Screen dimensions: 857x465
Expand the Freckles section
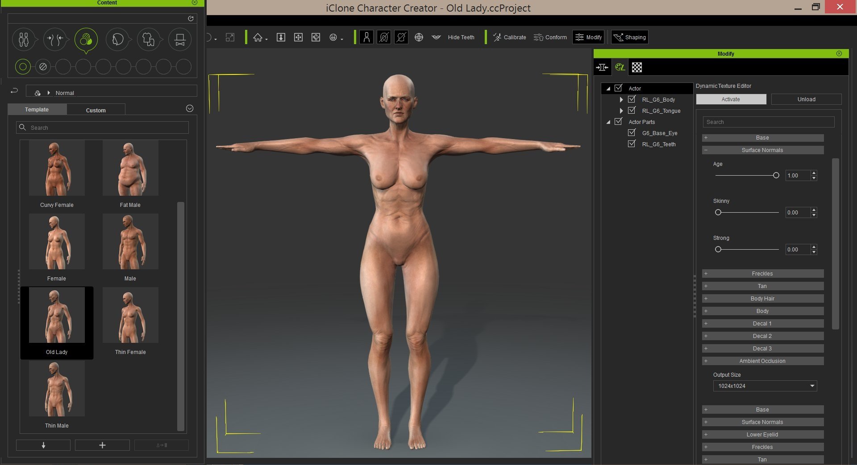[762, 274]
